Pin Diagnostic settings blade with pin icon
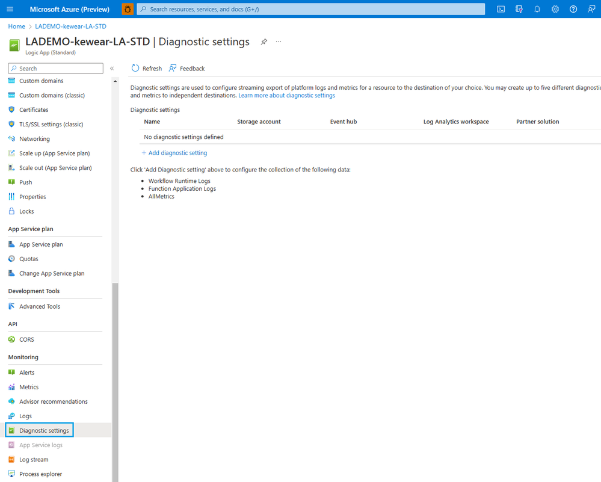Image resolution: width=601 pixels, height=482 pixels. [264, 42]
